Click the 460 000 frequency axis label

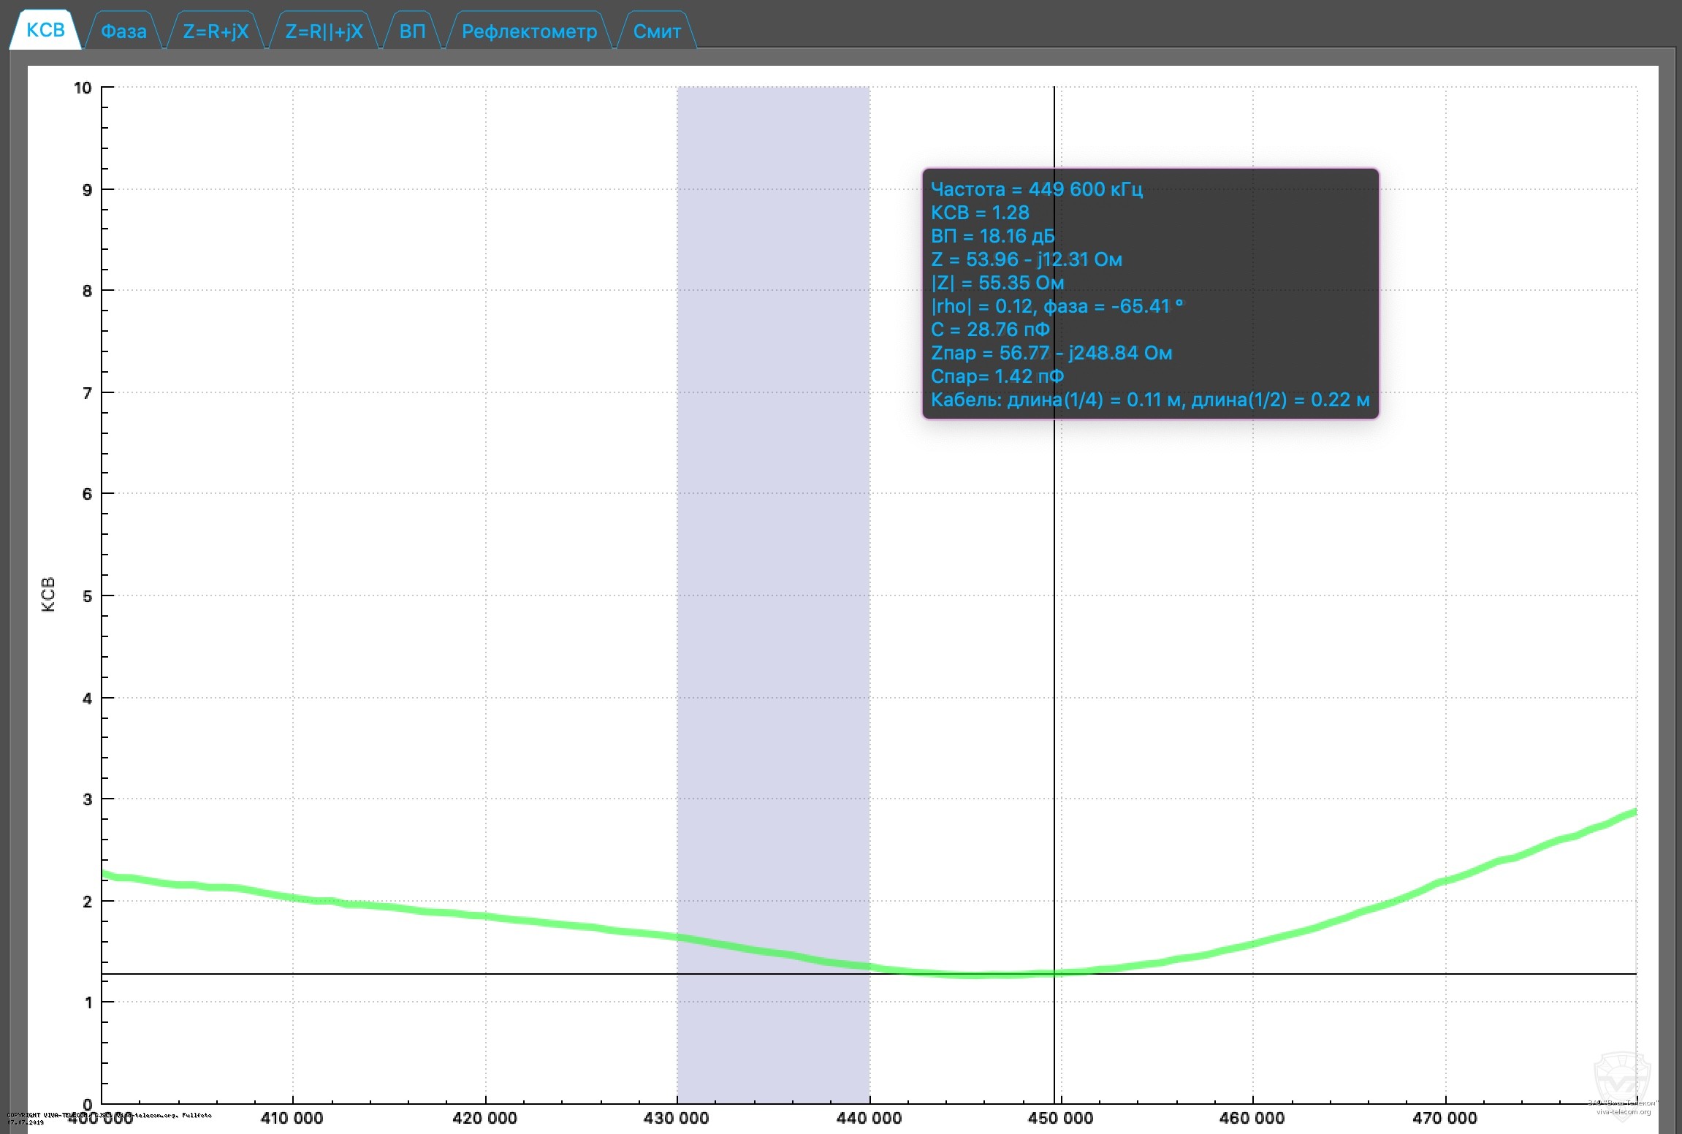tap(1252, 1118)
